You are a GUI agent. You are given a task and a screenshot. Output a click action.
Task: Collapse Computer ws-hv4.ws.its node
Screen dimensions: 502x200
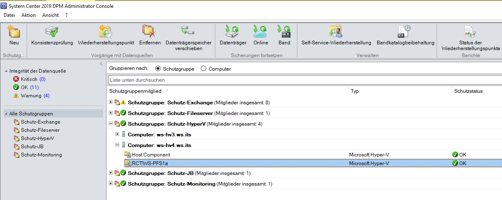pyautogui.click(x=117, y=145)
